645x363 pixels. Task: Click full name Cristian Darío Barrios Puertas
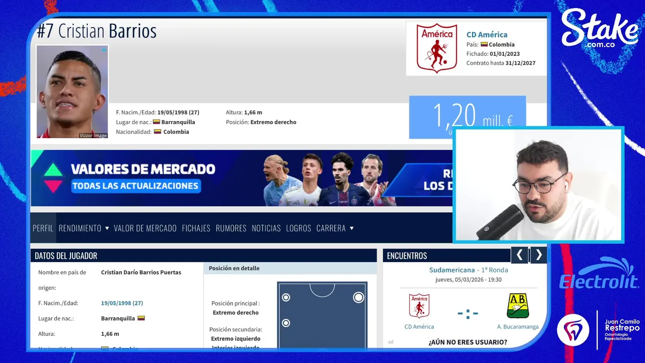[x=141, y=272]
